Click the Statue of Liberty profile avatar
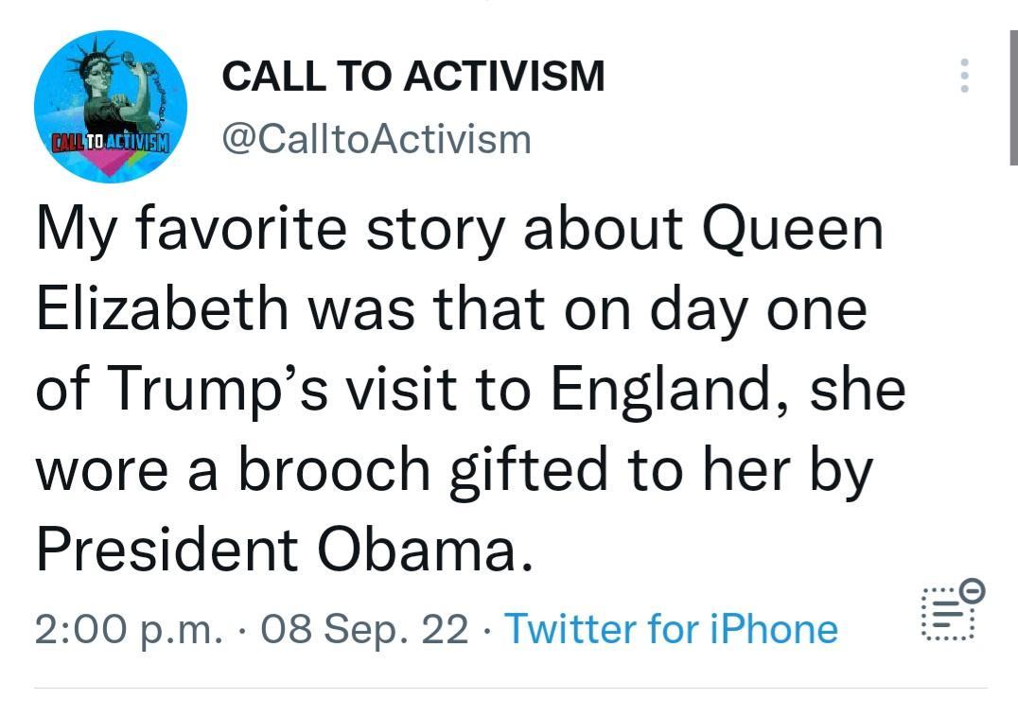This screenshot has width=1018, height=716. (109, 106)
